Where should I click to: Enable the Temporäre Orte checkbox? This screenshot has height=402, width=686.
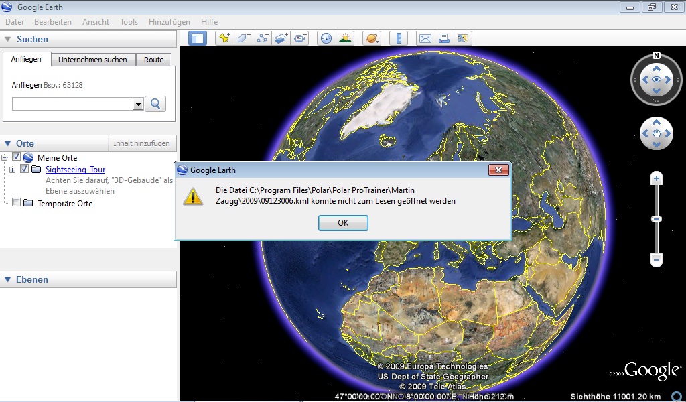tap(17, 203)
